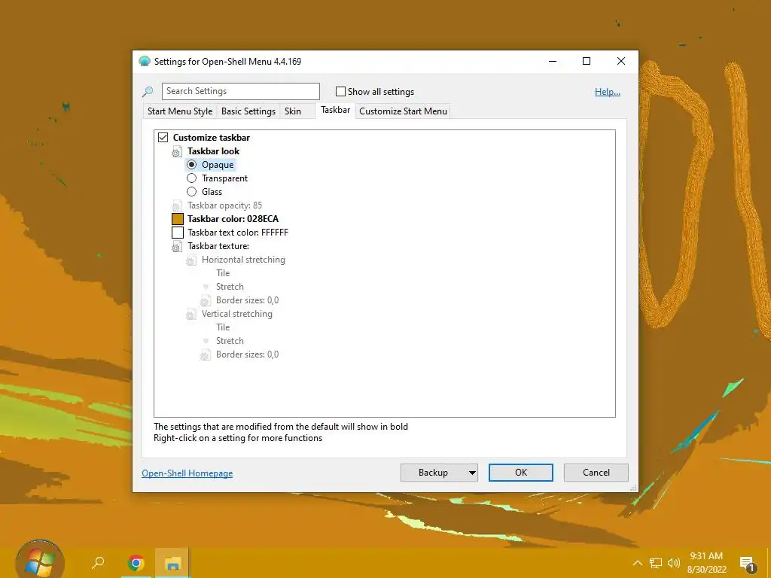Click icon next to Border sizes under Vertical stretching

click(x=206, y=355)
